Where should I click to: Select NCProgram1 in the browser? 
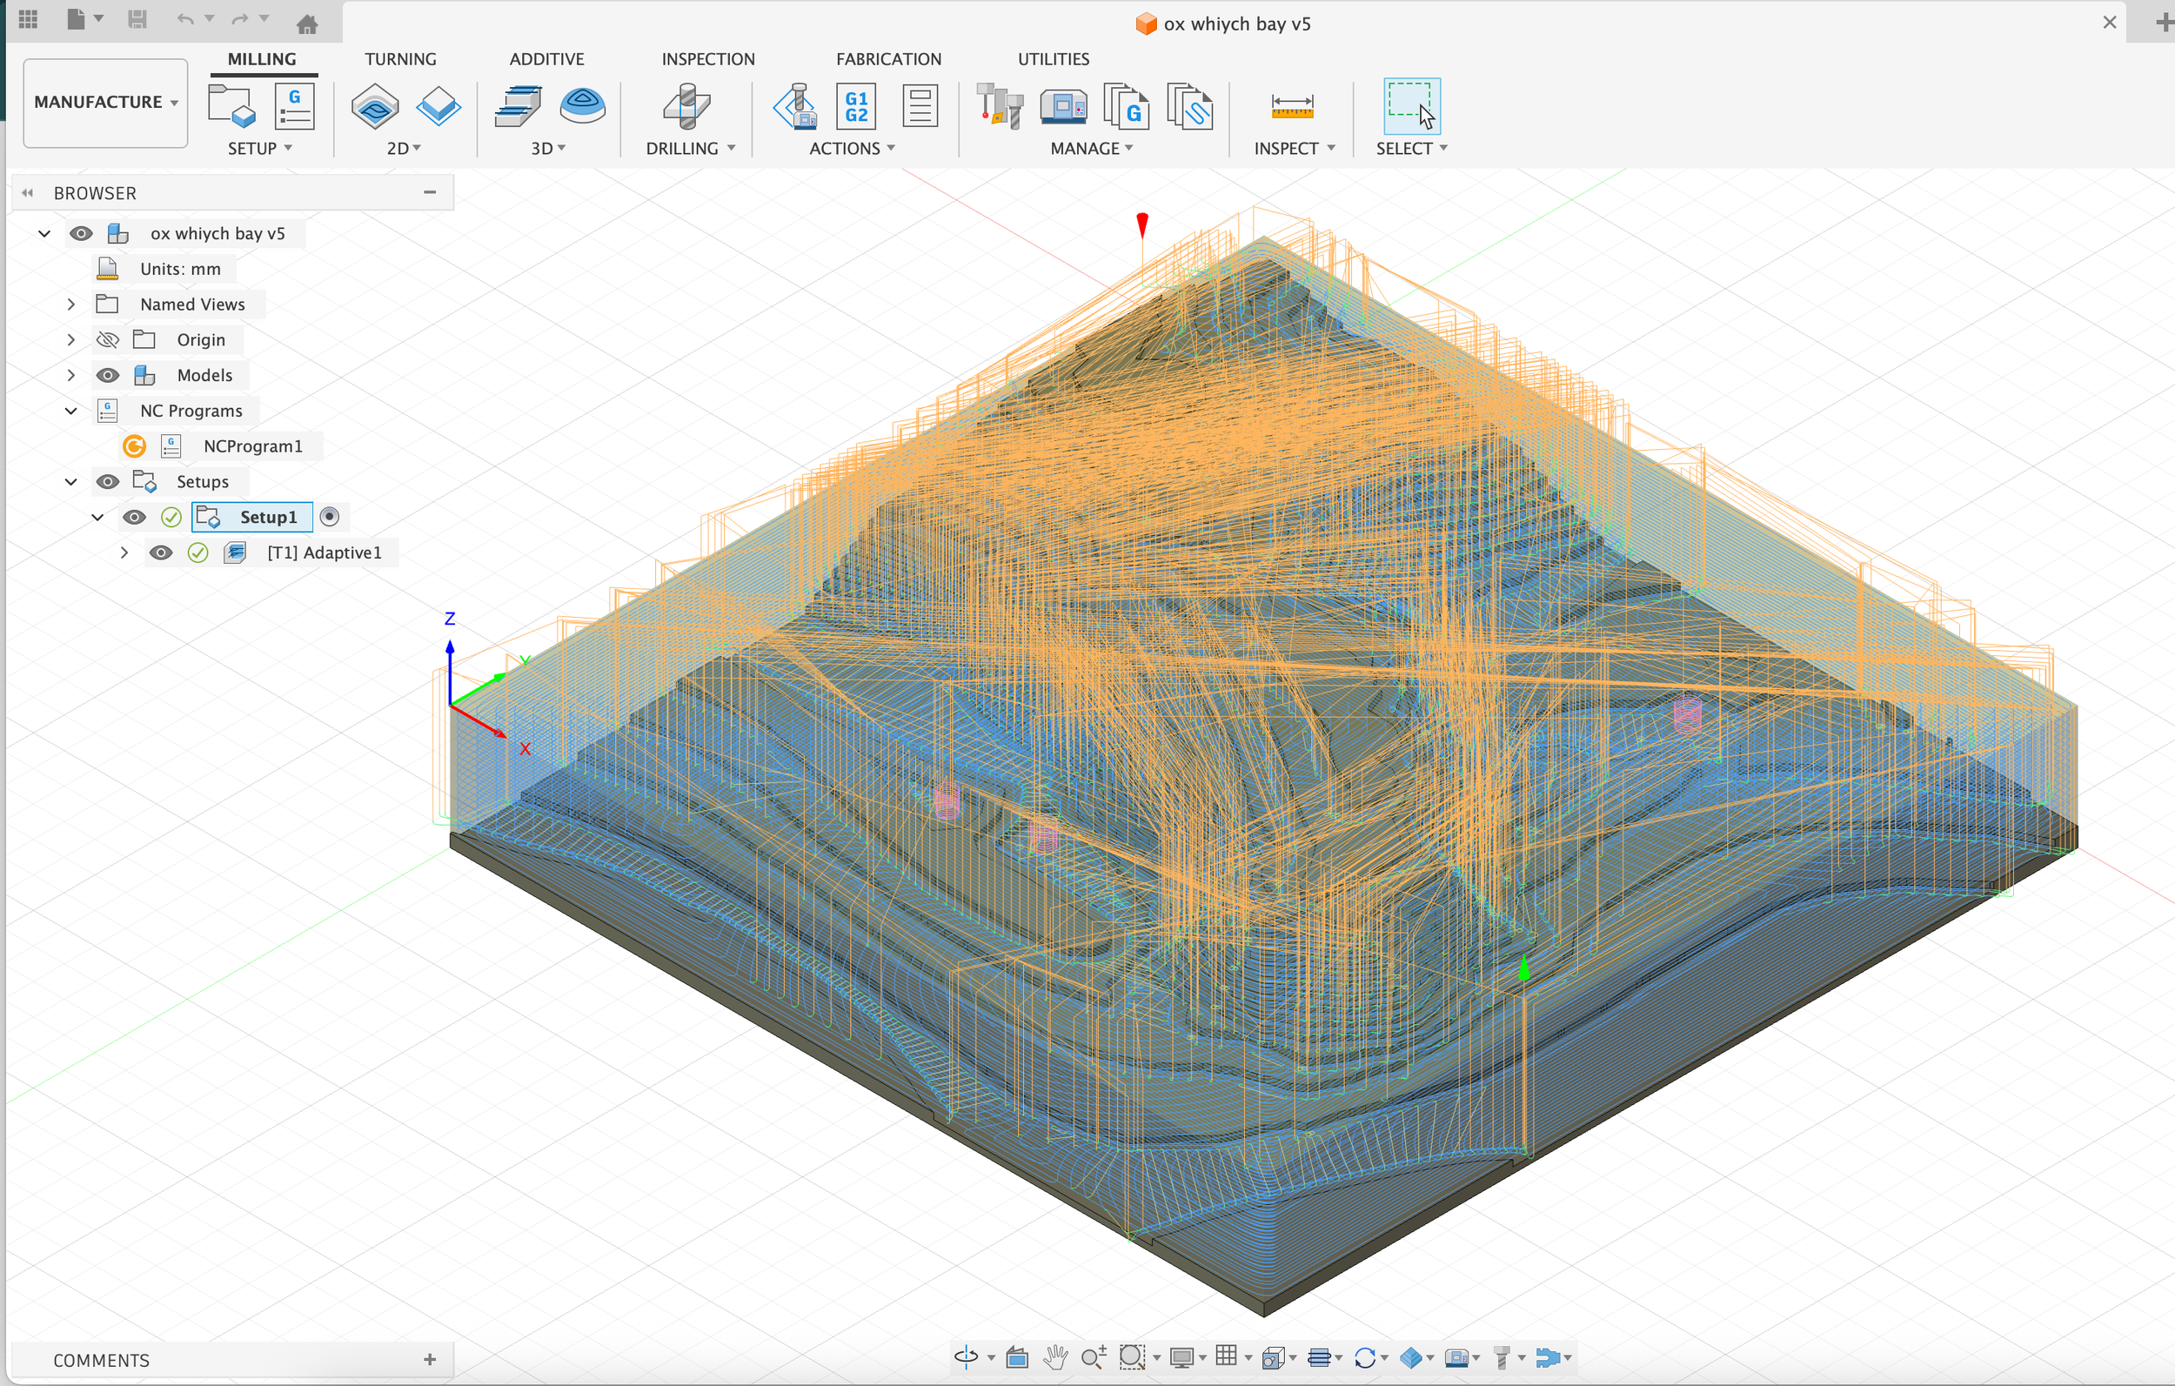[x=252, y=446]
